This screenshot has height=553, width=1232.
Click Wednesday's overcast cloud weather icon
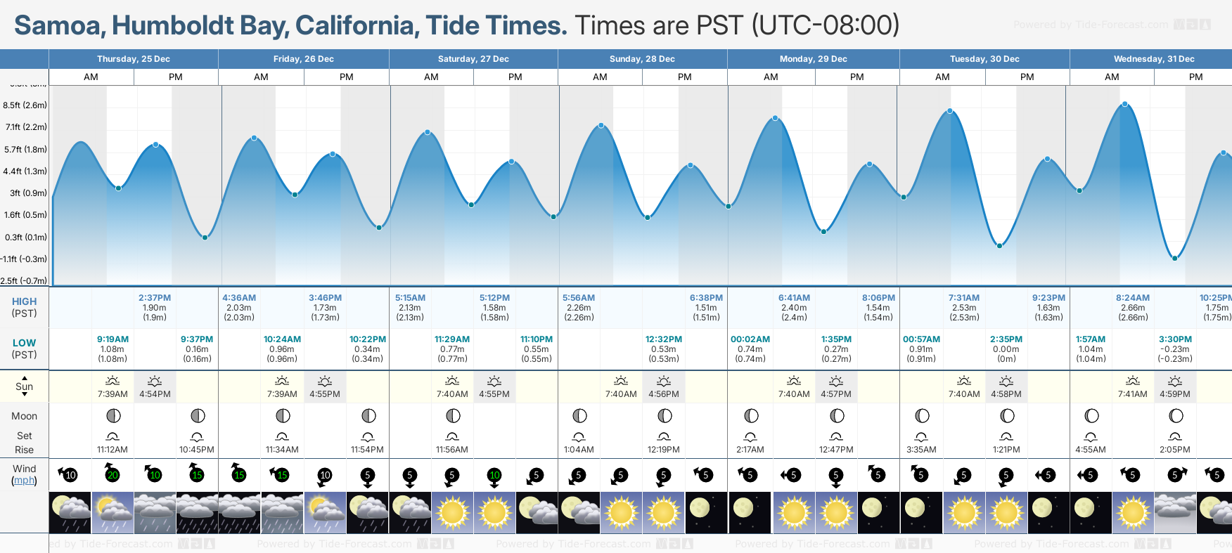[1175, 512]
